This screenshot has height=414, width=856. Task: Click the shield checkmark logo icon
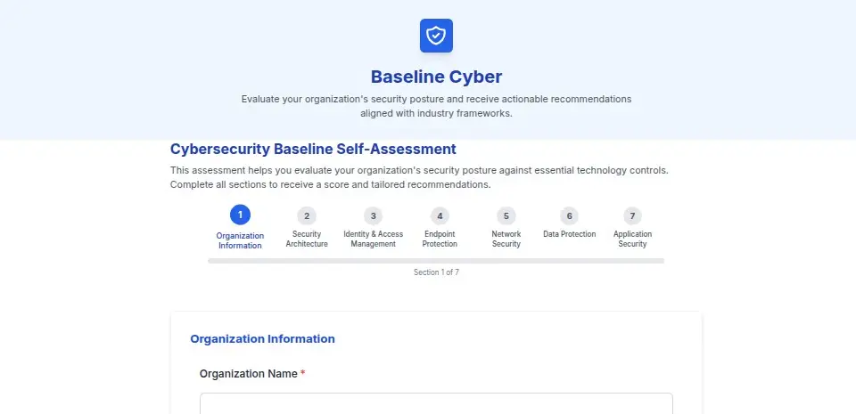[x=436, y=36]
